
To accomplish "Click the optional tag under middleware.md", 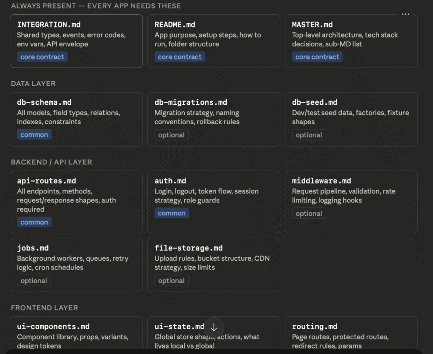I will 309,214.
